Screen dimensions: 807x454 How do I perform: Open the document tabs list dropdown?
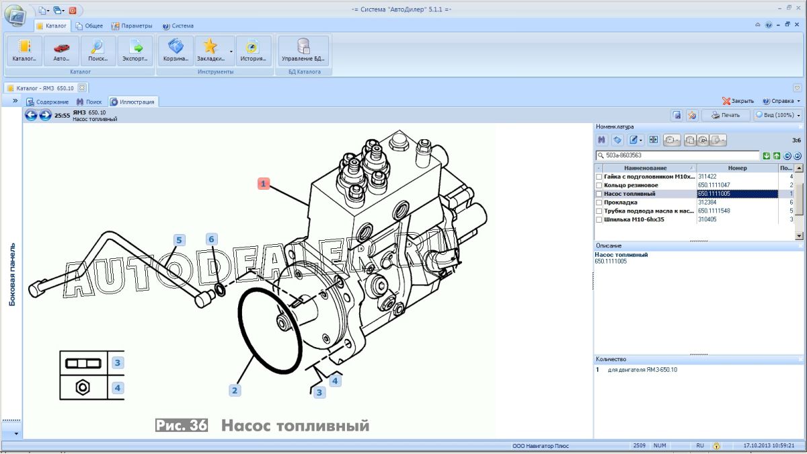click(x=797, y=88)
